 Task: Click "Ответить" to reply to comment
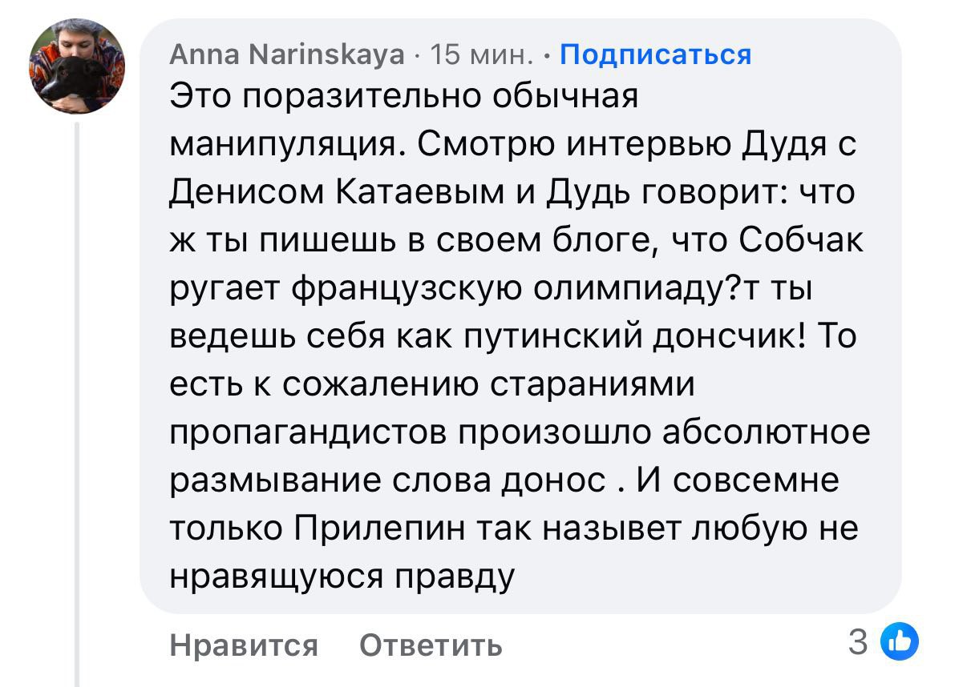pyautogui.click(x=431, y=645)
